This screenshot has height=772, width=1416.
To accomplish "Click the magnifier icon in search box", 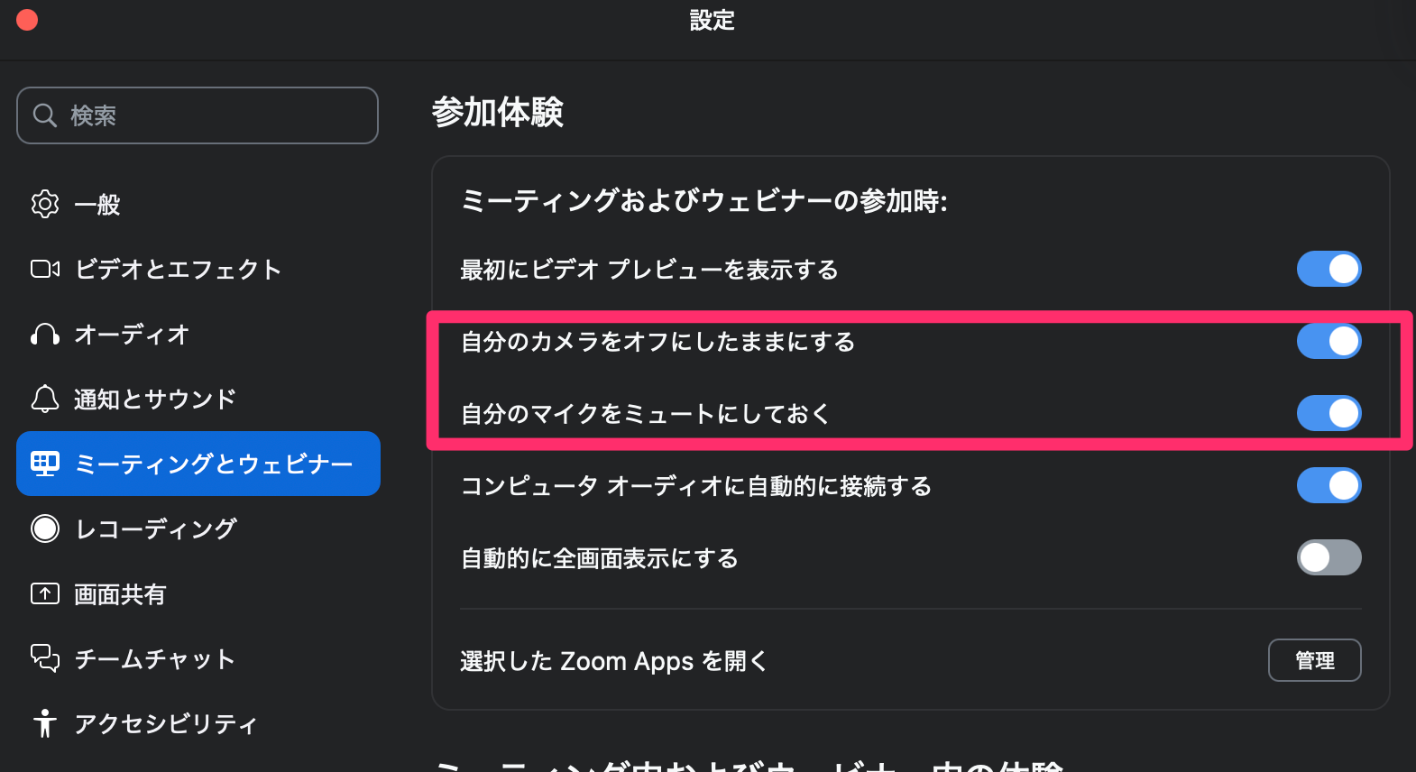I will [x=45, y=115].
